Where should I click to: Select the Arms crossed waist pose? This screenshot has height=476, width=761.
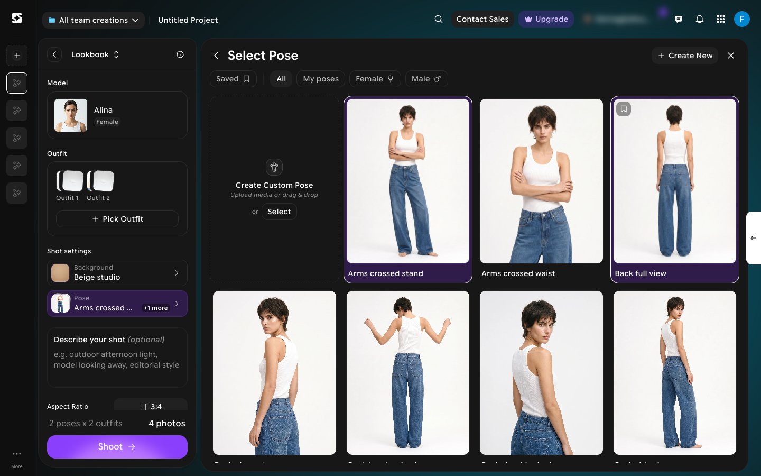541,189
